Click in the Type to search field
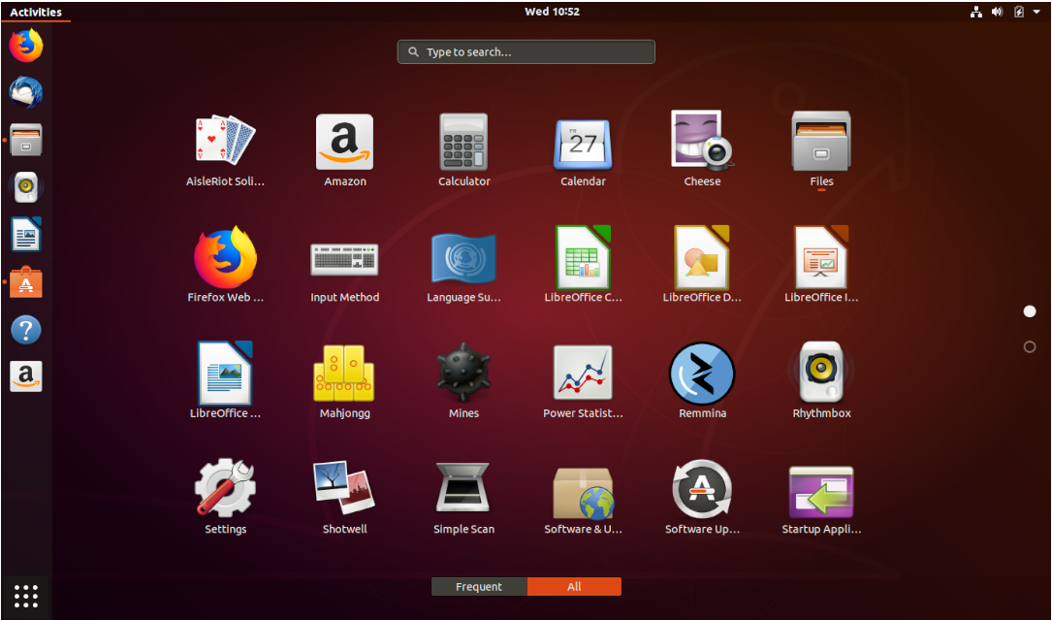The height and width of the screenshot is (620, 1052). click(526, 51)
